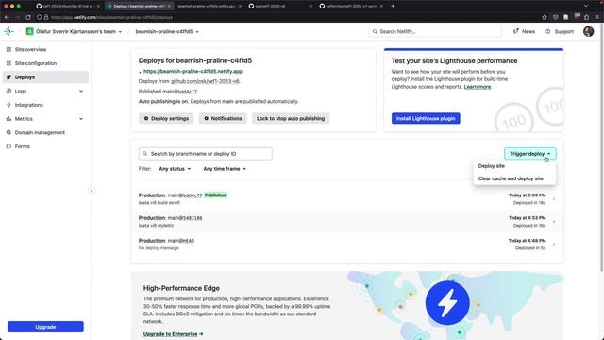The width and height of the screenshot is (604, 340).
Task: Open a new browser tab
Action: click(393, 7)
